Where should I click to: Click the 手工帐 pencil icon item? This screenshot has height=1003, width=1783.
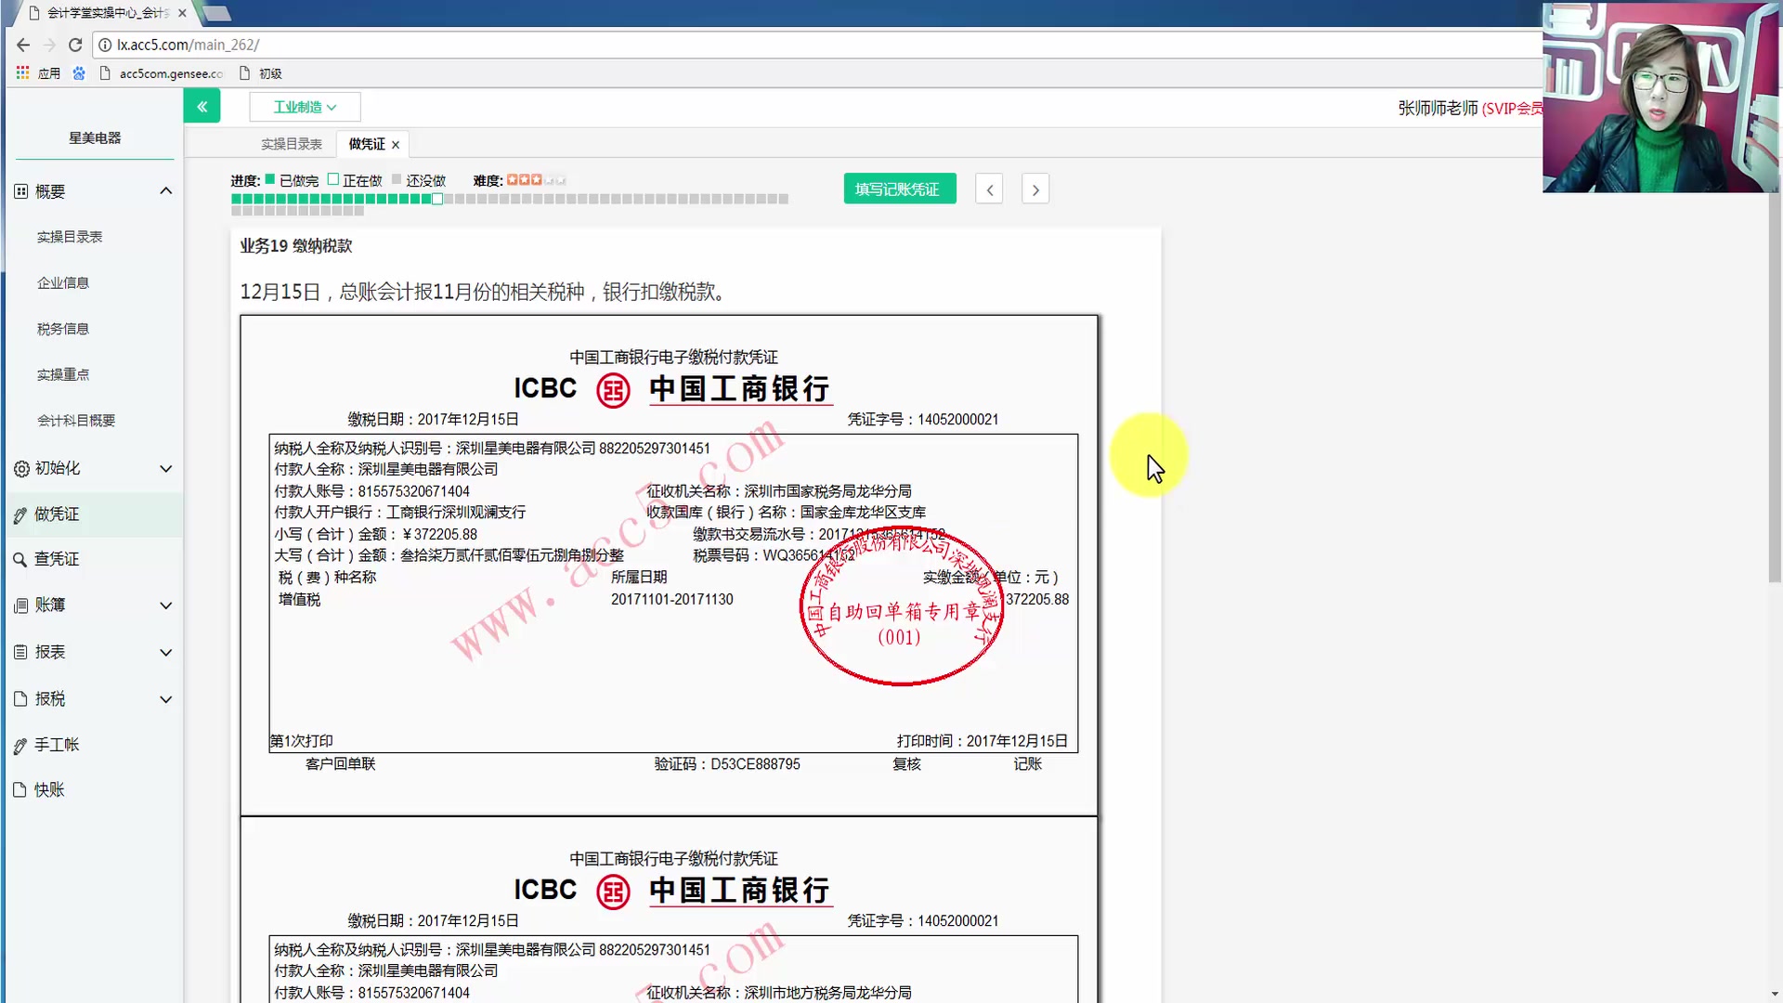[20, 745]
